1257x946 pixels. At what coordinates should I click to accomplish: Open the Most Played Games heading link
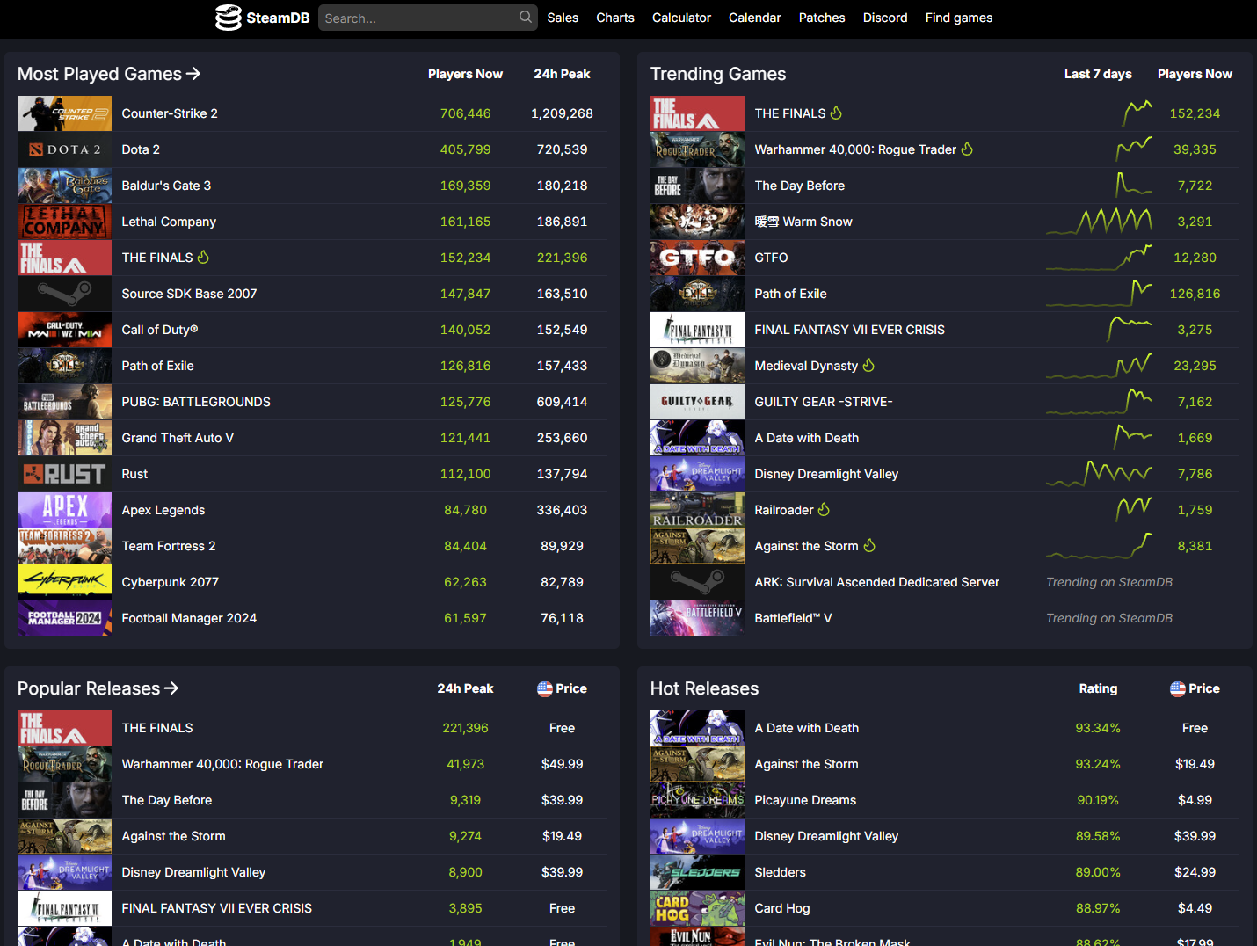[109, 74]
